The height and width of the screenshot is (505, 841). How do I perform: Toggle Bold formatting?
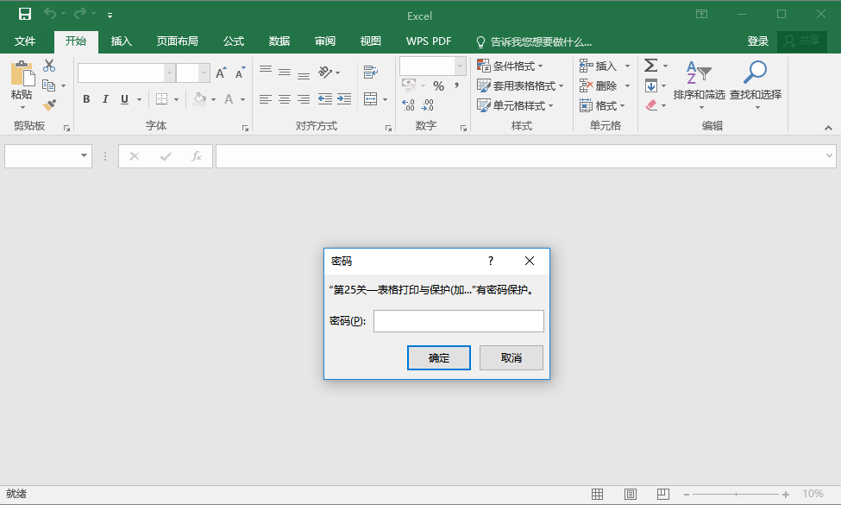coord(86,99)
